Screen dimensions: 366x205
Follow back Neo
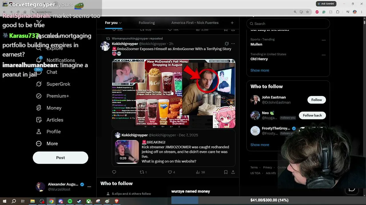point(312,115)
